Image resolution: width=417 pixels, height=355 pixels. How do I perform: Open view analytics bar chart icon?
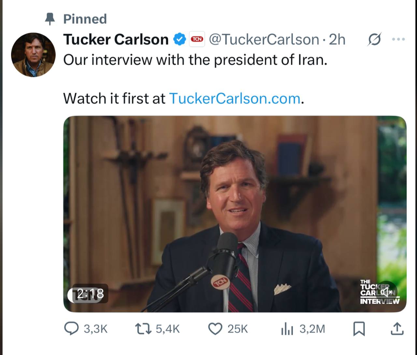coord(287,329)
